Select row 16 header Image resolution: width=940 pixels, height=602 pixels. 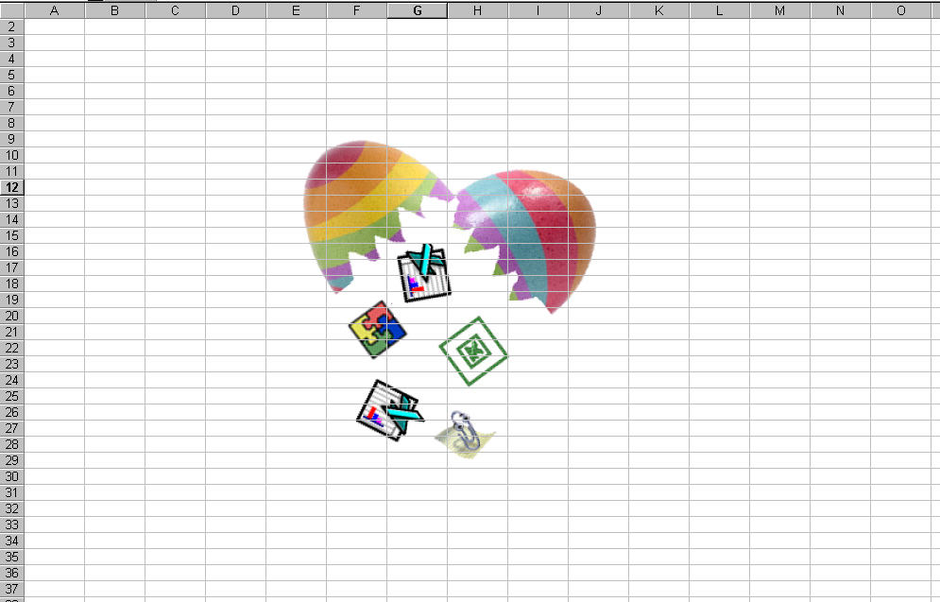[x=12, y=251]
